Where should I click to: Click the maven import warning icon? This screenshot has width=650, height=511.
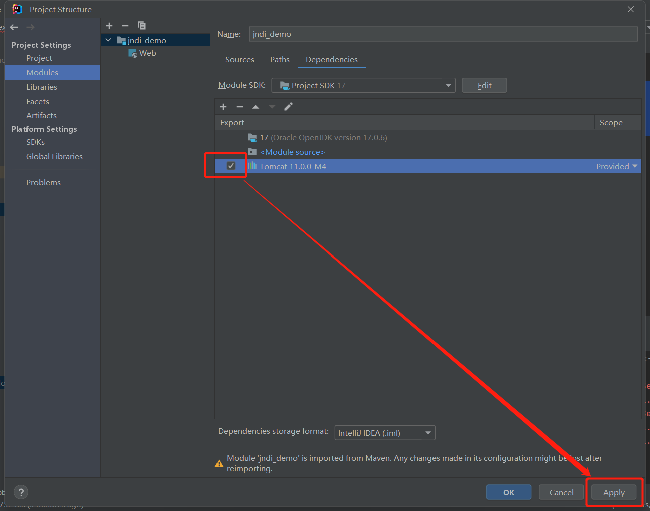tap(219, 464)
